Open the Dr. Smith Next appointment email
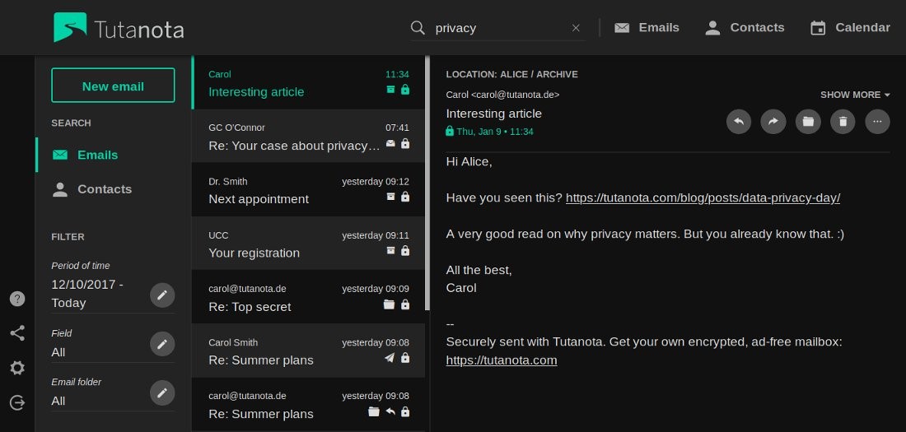This screenshot has height=432, width=906. point(308,190)
